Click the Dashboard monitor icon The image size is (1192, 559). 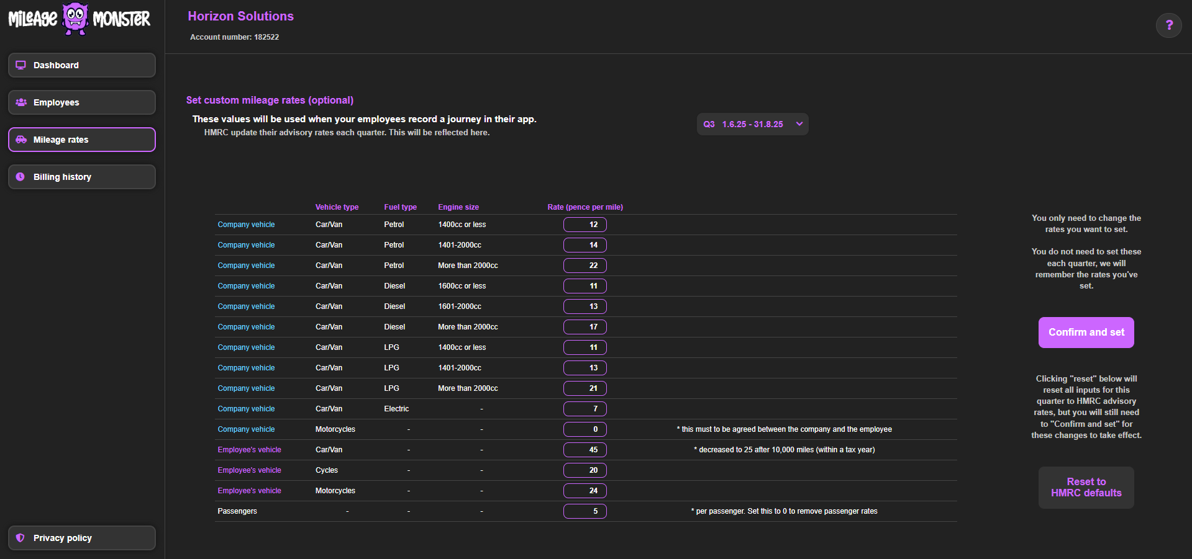(x=21, y=65)
